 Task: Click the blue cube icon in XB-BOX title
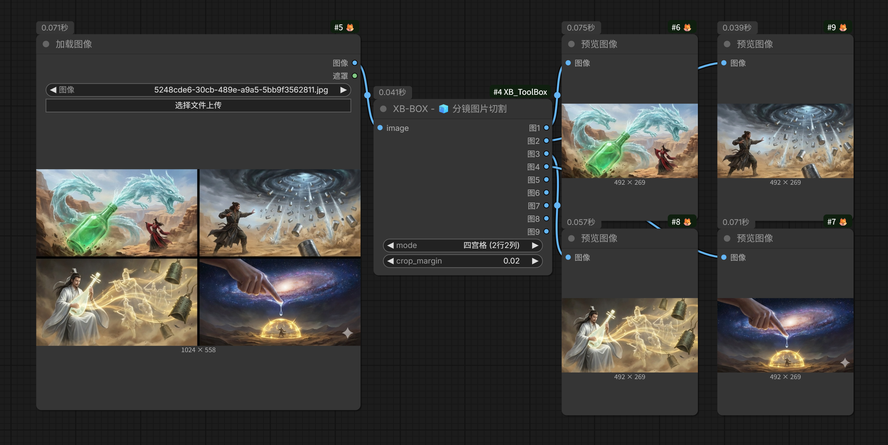tap(443, 109)
